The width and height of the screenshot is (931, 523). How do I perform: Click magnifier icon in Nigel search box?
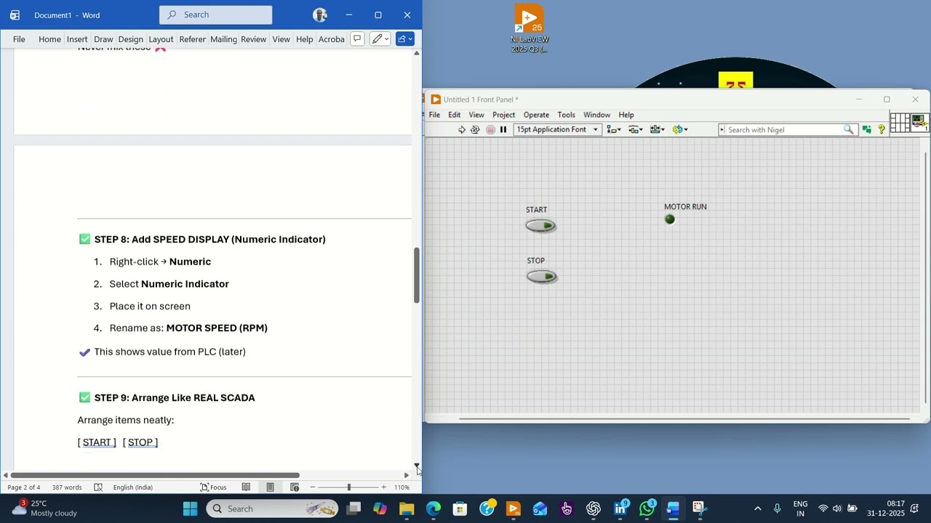click(849, 129)
